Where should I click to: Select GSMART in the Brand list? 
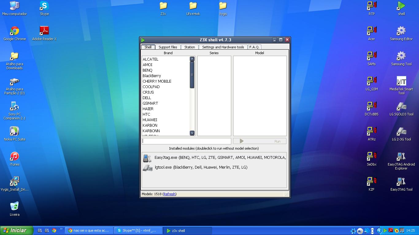(x=150, y=103)
